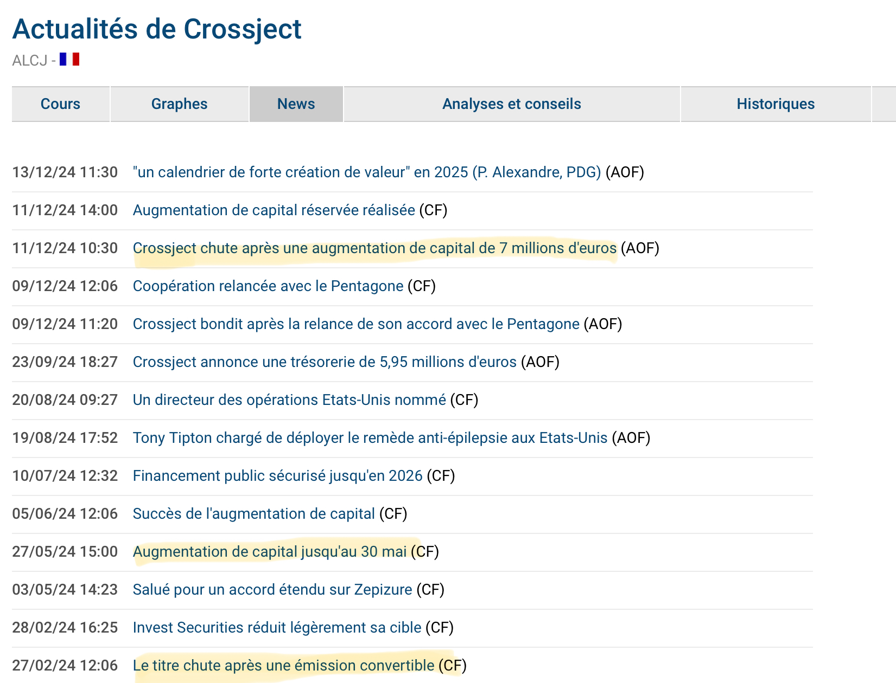896x683 pixels.
Task: Read "Succès de l'augmentation de capital" article
Action: [x=254, y=514]
